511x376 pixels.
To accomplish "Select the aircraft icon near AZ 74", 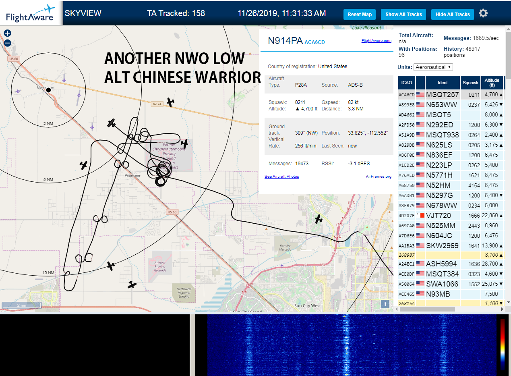I will coord(171,102).
